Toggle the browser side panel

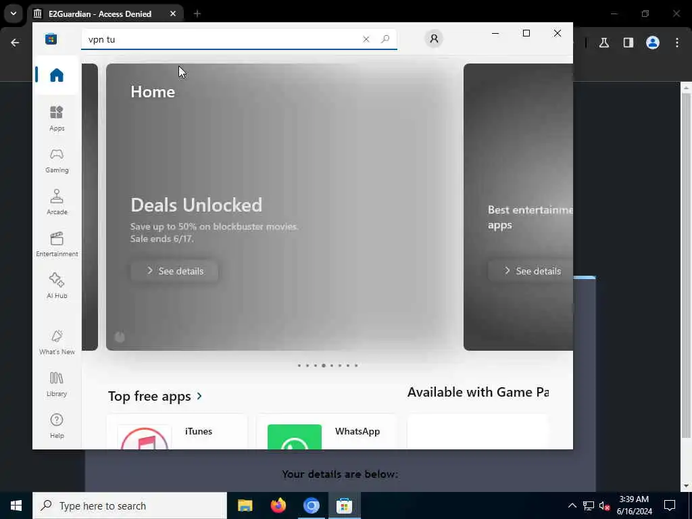tap(628, 43)
